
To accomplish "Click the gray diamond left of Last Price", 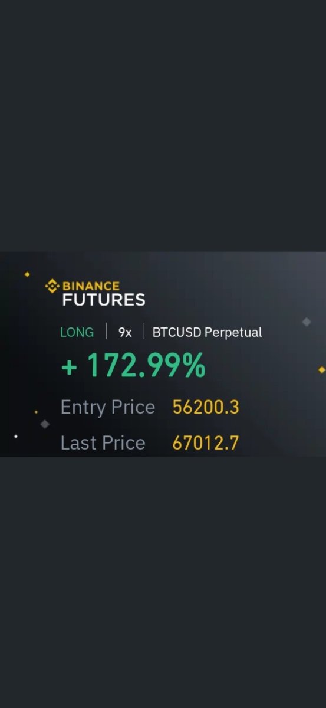I will pyautogui.click(x=45, y=424).
